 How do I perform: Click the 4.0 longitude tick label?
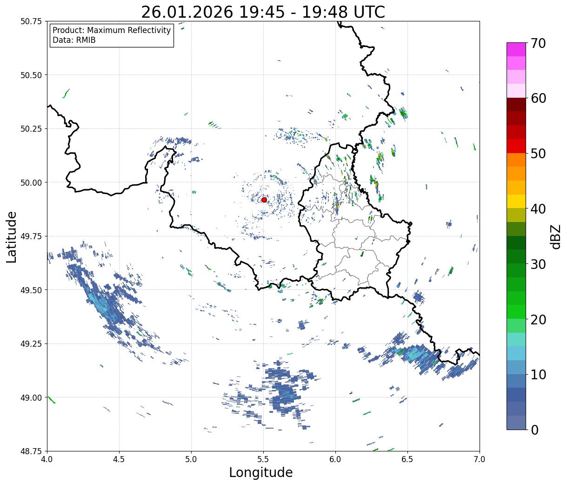point(47,459)
